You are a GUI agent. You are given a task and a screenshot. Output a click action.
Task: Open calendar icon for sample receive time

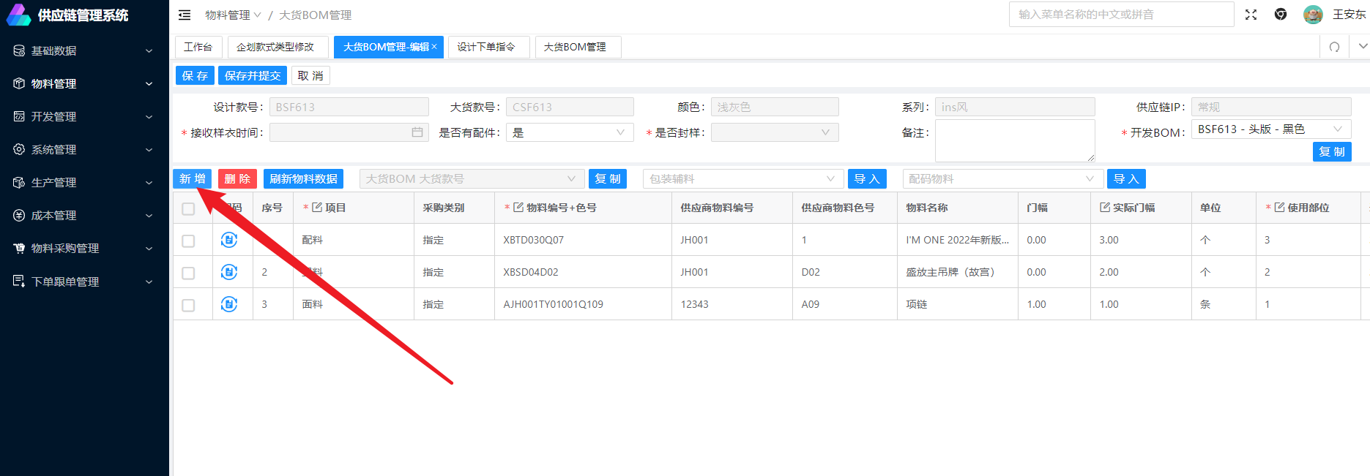click(x=417, y=132)
